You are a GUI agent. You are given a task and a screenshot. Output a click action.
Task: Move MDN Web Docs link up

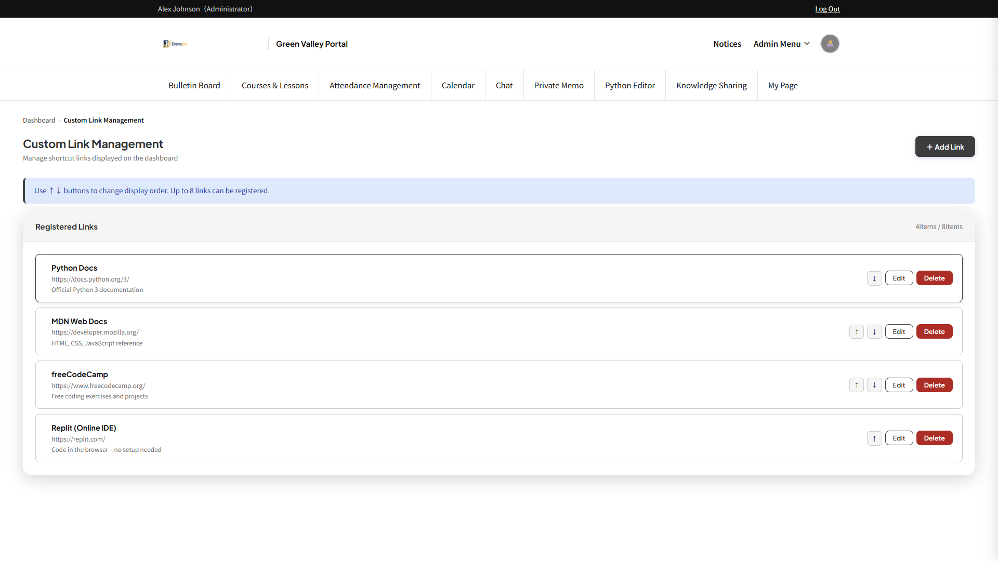pyautogui.click(x=857, y=332)
